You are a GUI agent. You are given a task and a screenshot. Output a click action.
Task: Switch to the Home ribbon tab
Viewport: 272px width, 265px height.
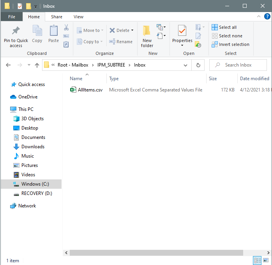click(x=34, y=17)
